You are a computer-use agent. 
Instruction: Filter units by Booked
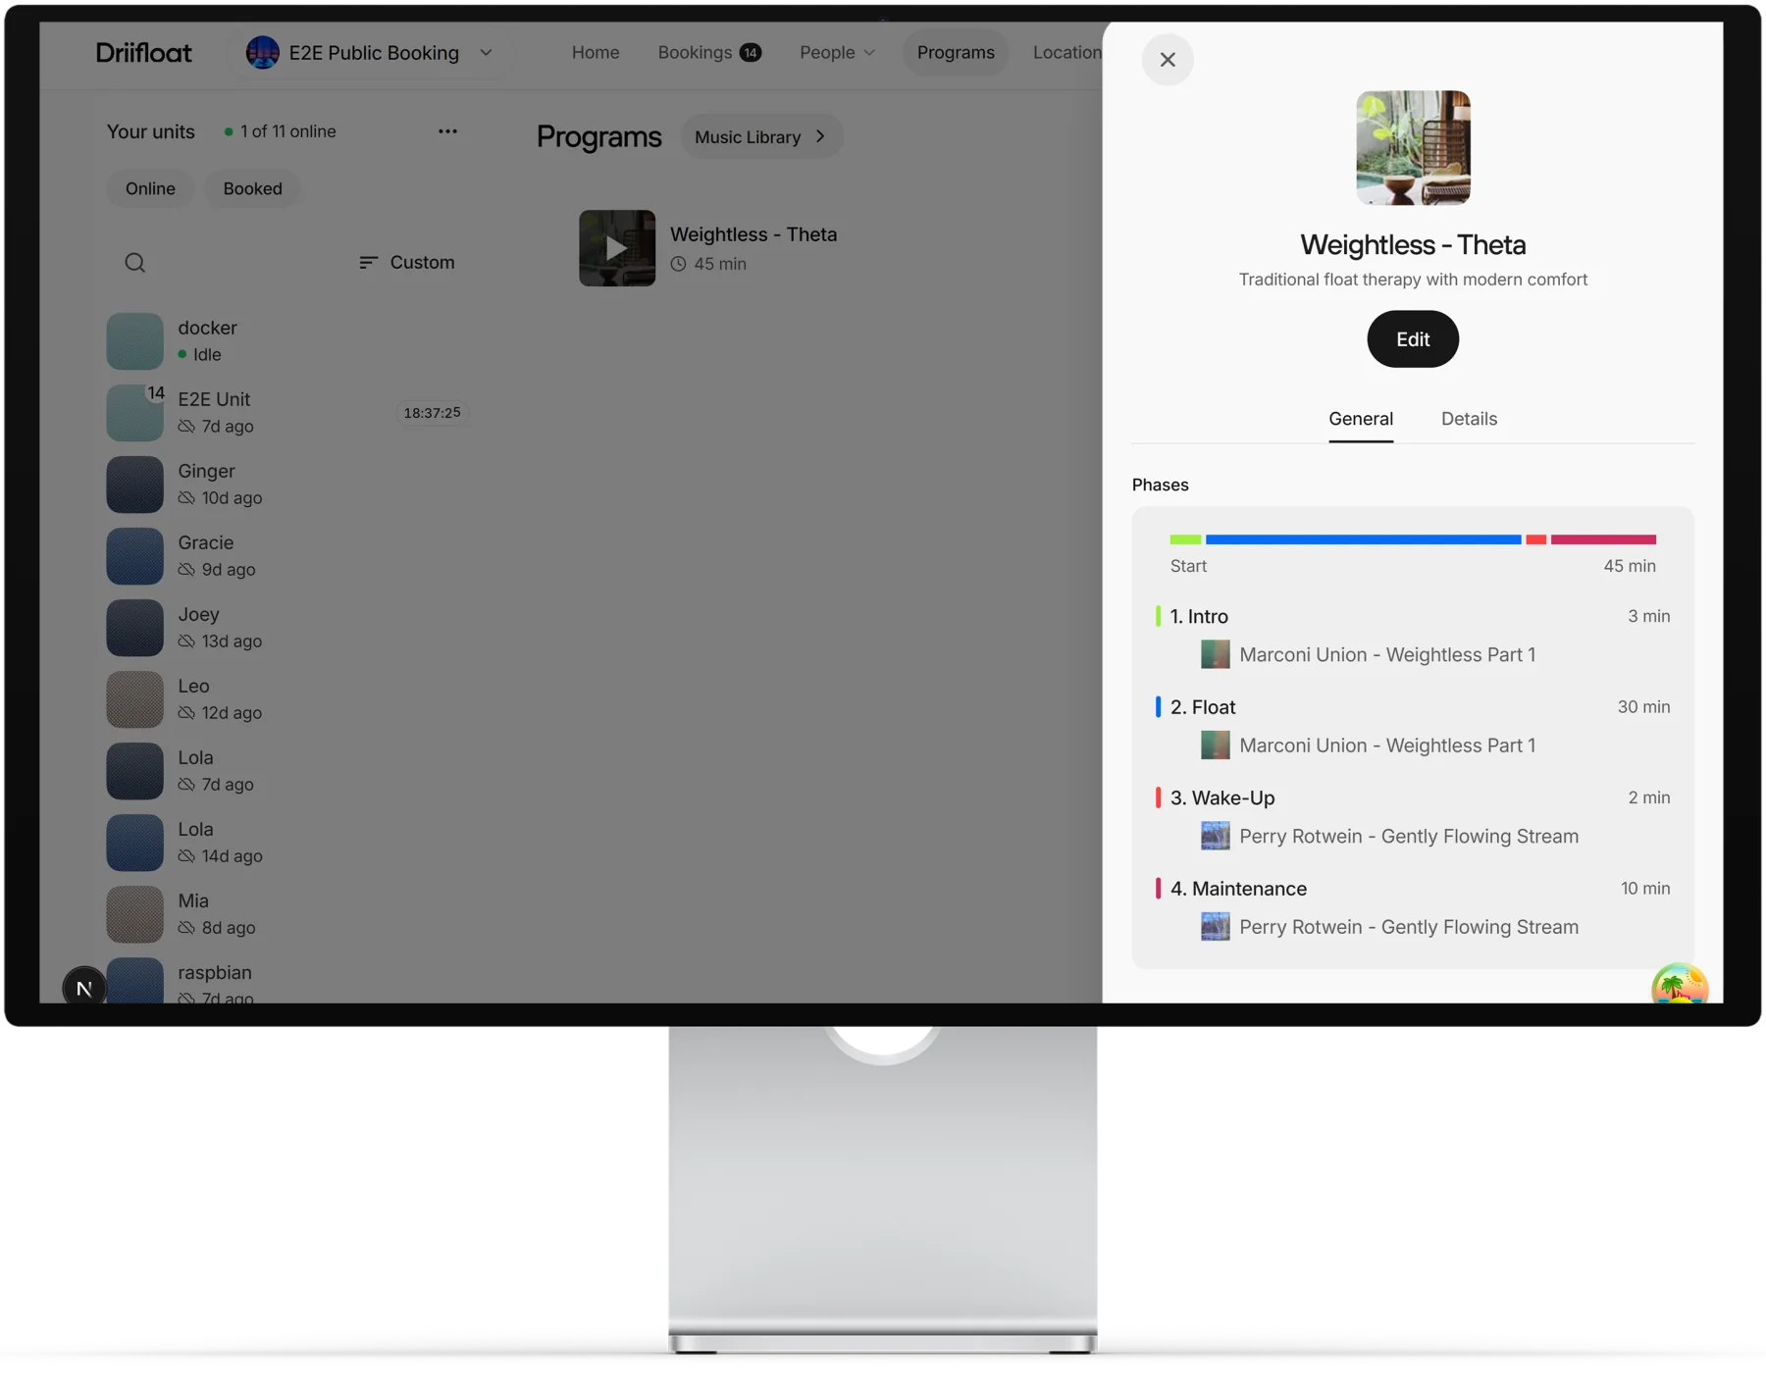tap(252, 188)
